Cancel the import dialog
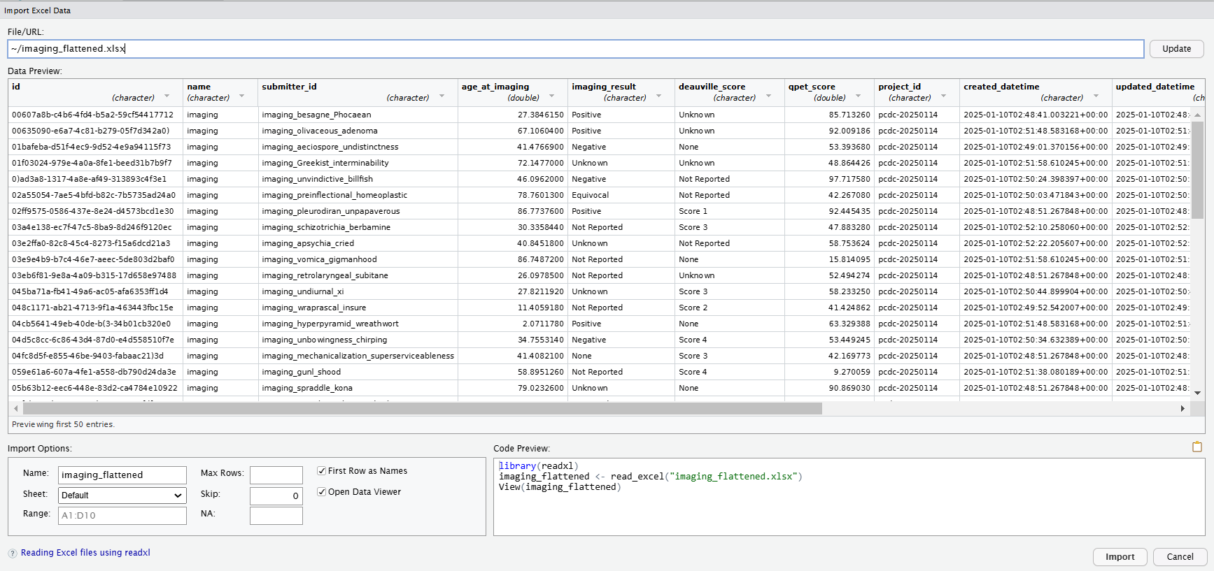The image size is (1214, 571). (1180, 557)
